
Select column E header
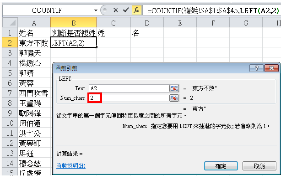[x=180, y=23]
